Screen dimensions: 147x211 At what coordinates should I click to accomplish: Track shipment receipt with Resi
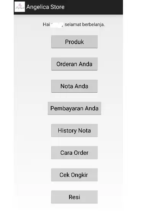coord(74,197)
